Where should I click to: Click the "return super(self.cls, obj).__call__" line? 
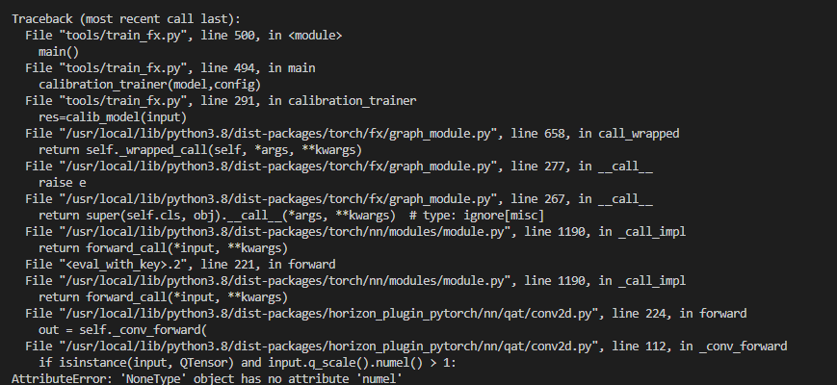(291, 216)
